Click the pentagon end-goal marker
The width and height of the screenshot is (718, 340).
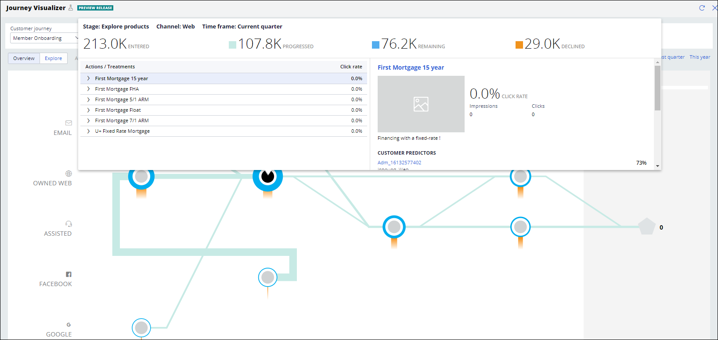tap(646, 227)
